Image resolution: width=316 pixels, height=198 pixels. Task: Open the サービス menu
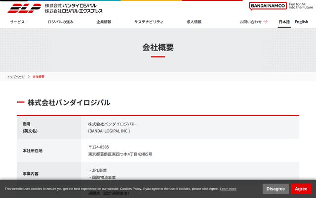click(x=17, y=22)
